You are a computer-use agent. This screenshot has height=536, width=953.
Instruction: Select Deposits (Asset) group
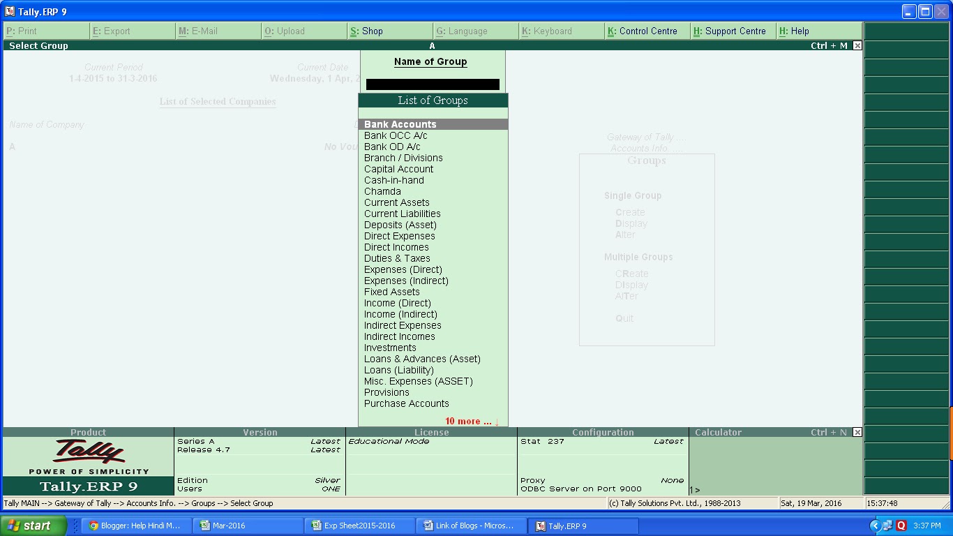[433, 225]
